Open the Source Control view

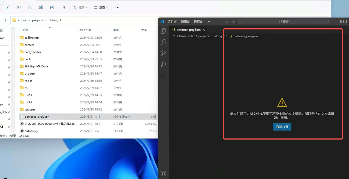164,53
